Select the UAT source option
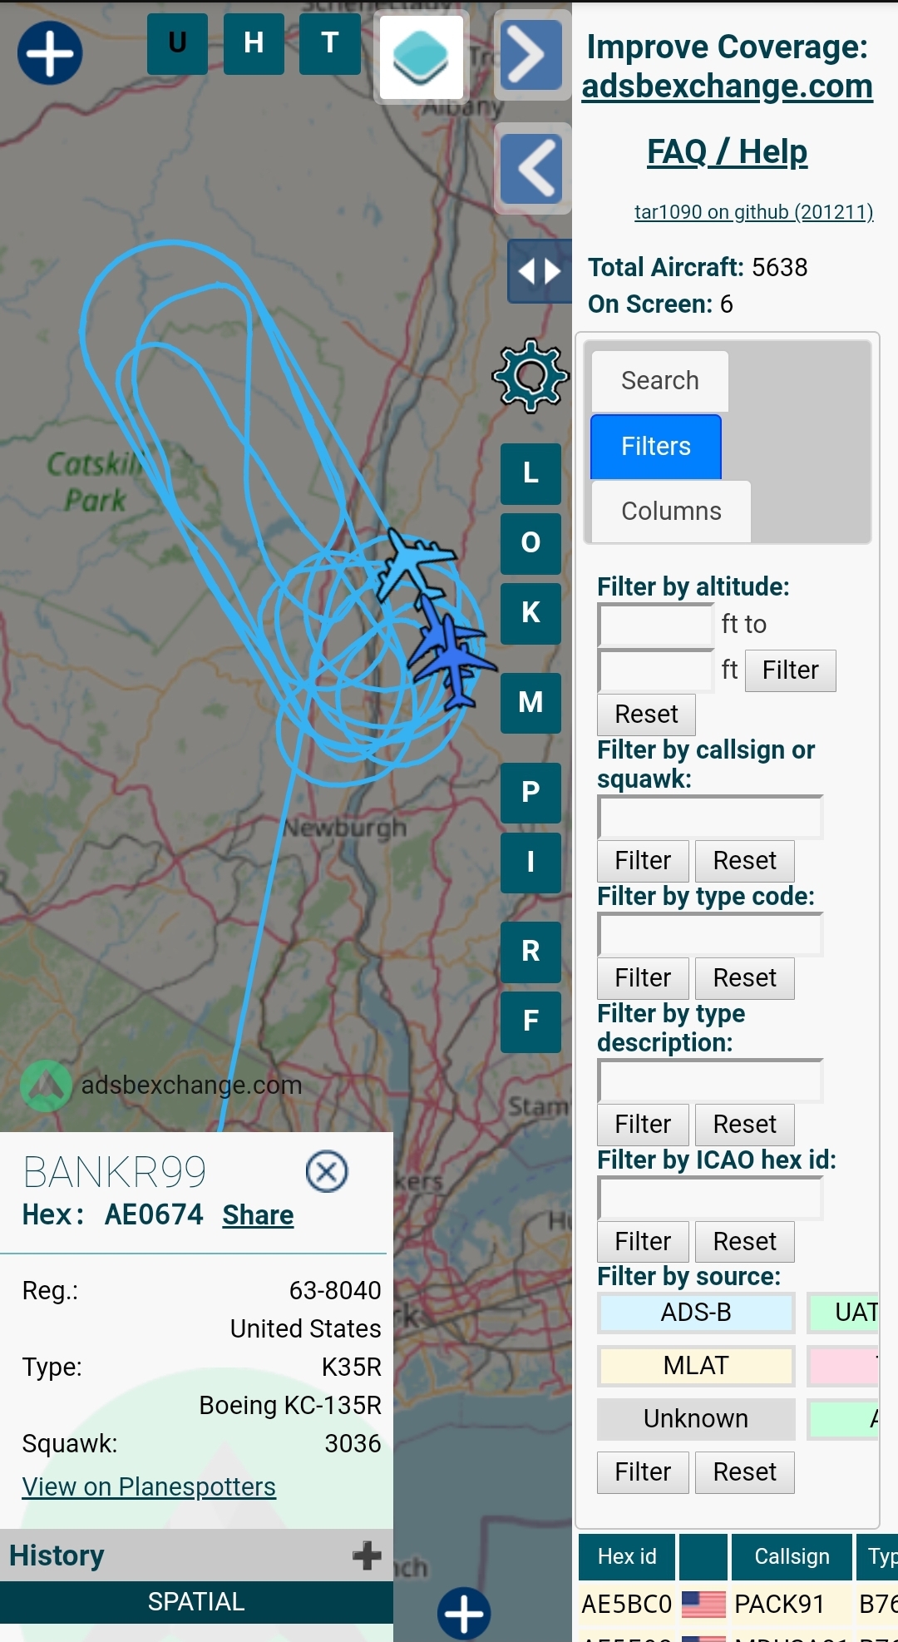 (844, 1313)
